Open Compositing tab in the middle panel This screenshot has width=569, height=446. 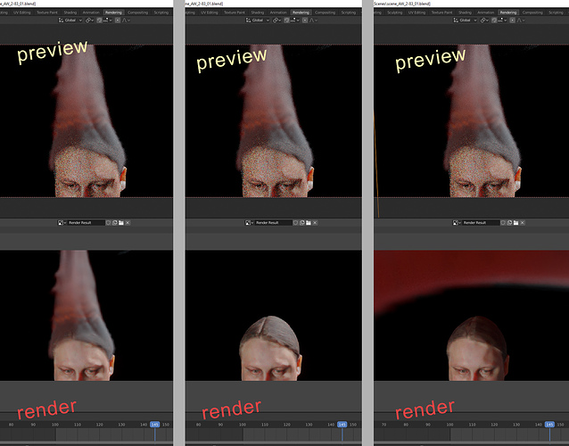coord(325,12)
